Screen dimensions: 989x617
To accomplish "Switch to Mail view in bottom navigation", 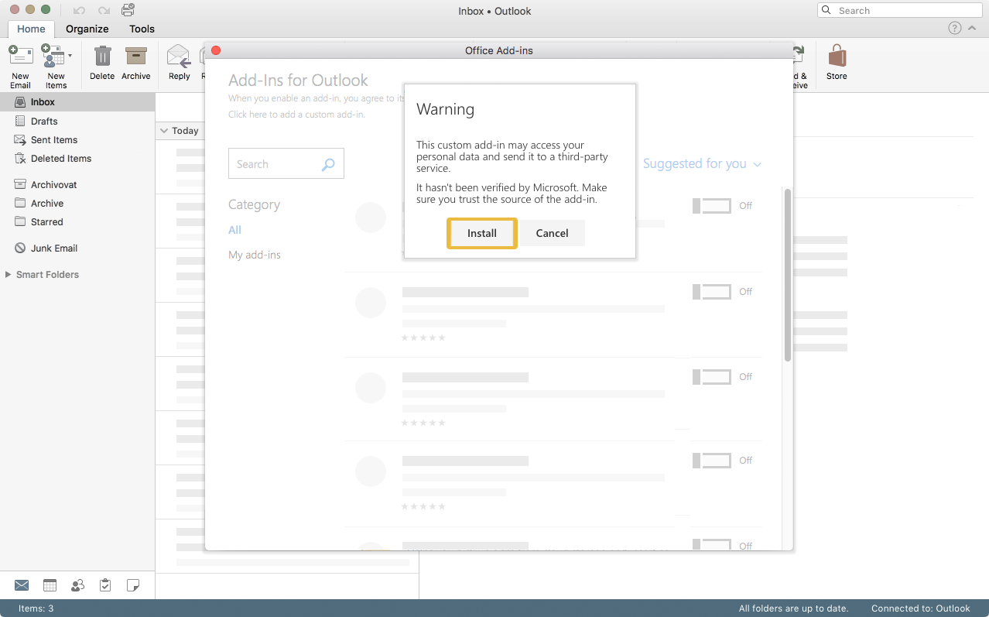I will (x=22, y=585).
